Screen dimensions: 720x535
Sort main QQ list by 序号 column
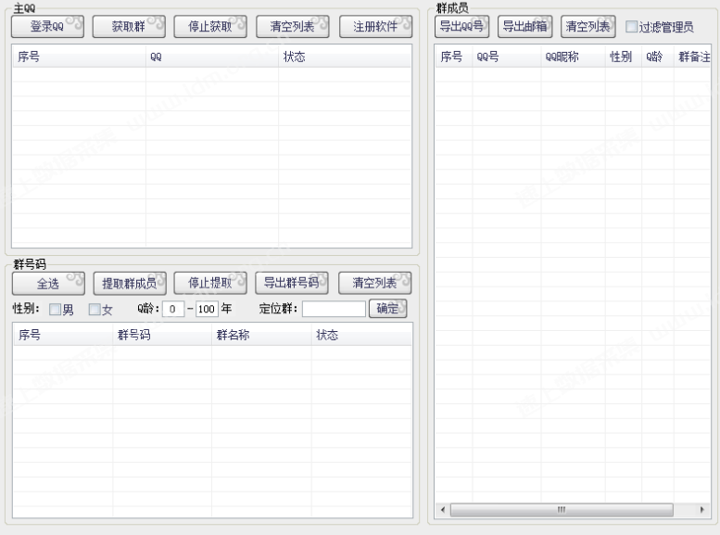tap(79, 57)
